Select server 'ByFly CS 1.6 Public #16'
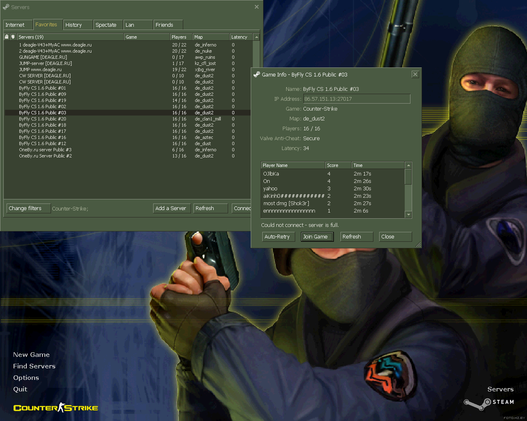Viewport: 527px width, 421px height. (128, 137)
